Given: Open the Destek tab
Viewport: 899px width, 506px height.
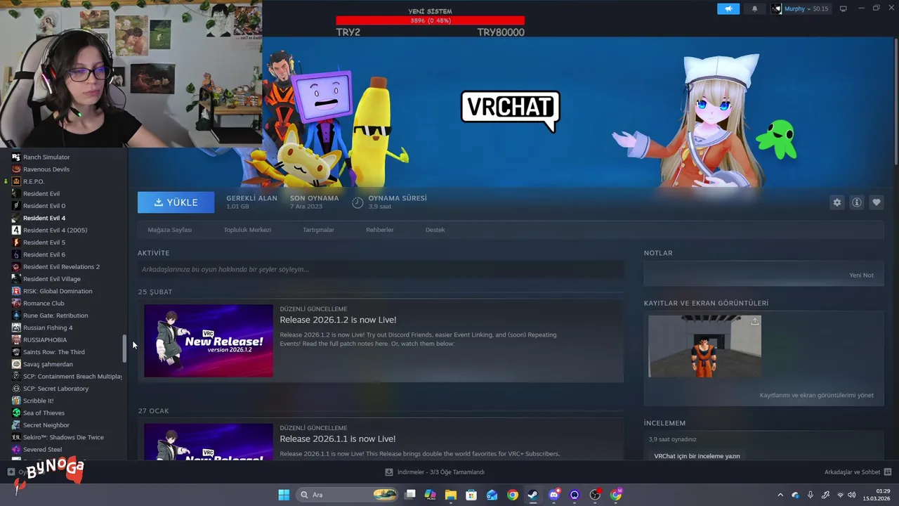Looking at the screenshot, I should pos(435,230).
